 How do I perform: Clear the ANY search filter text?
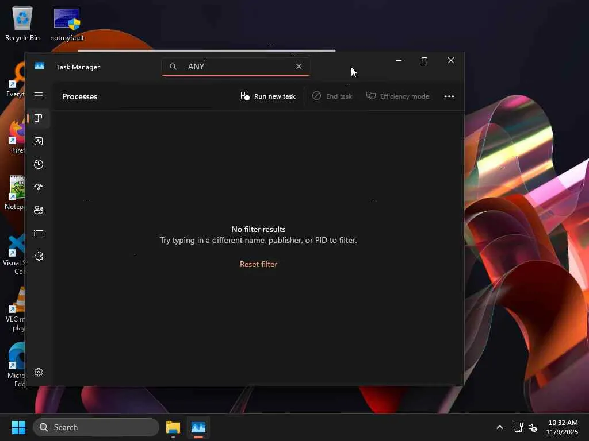coord(299,67)
